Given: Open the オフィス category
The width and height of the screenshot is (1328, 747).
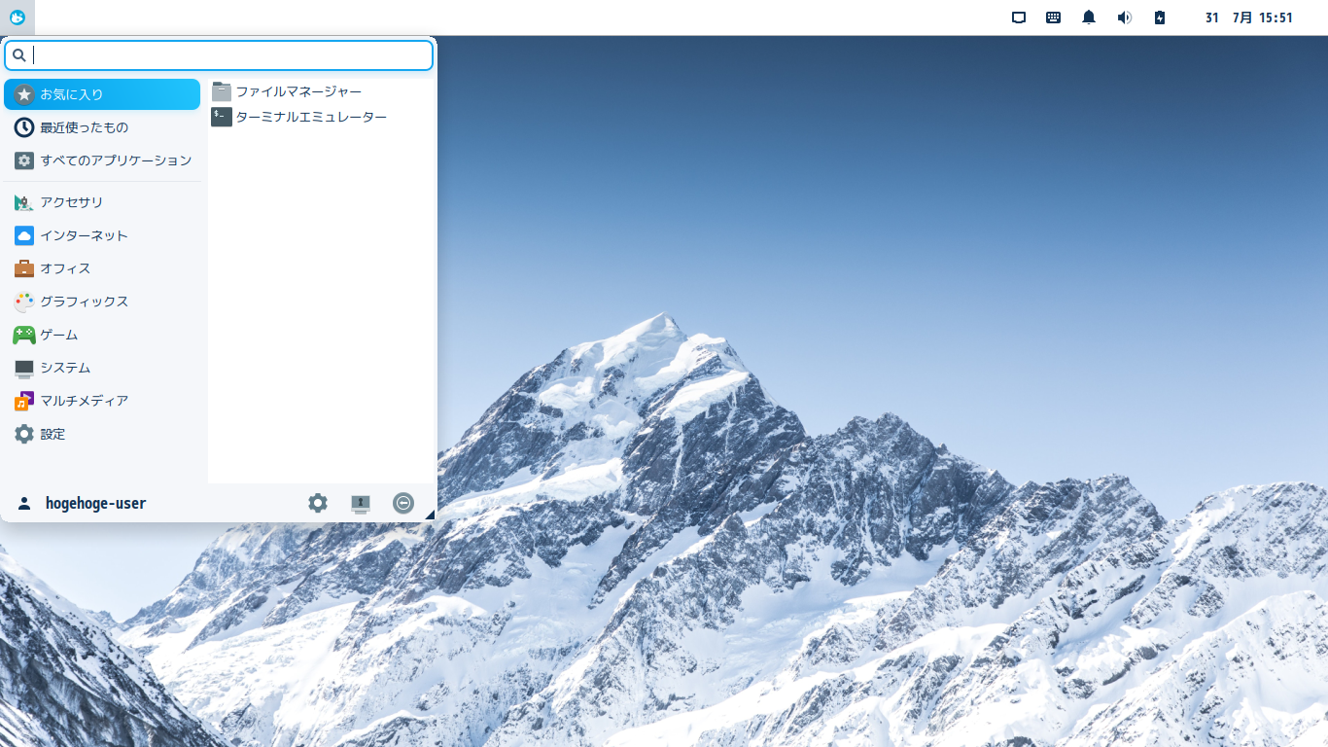Looking at the screenshot, I should click(102, 268).
